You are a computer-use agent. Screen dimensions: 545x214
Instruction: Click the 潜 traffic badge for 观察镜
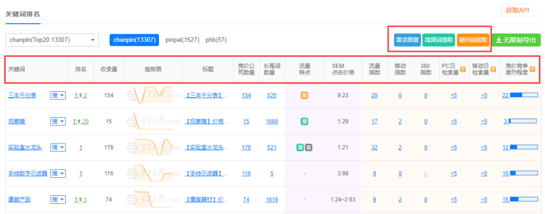tap(304, 121)
